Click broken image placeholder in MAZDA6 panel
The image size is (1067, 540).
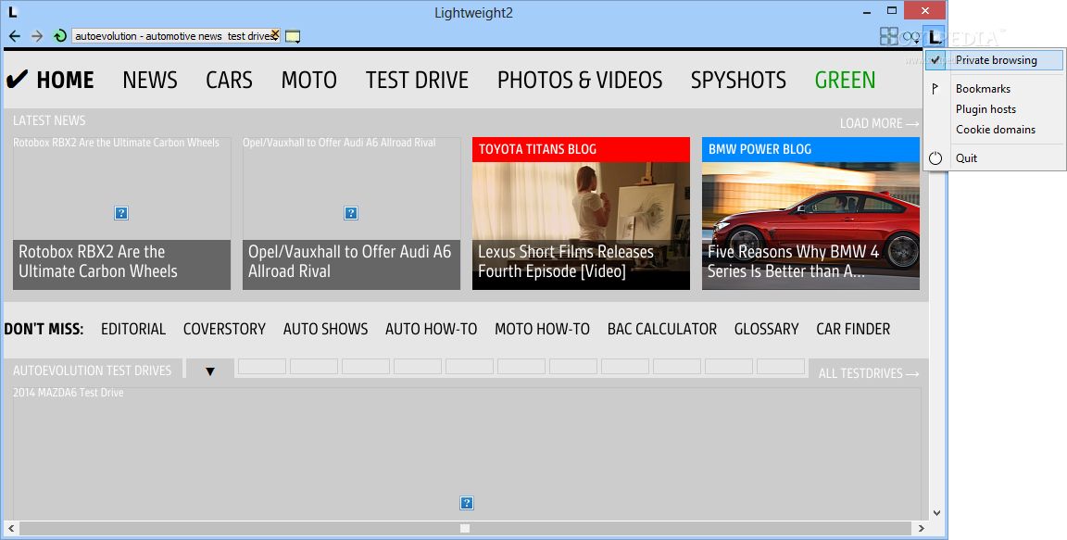(x=467, y=503)
